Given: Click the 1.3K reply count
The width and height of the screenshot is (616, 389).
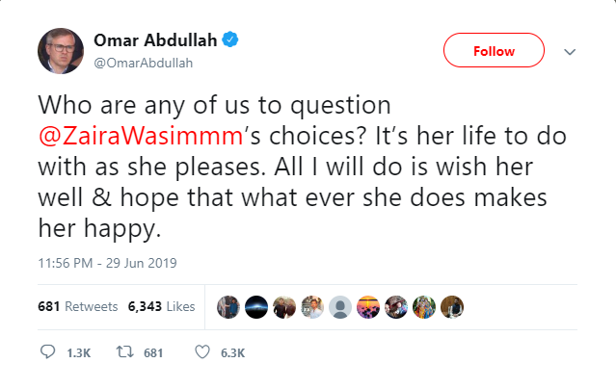Looking at the screenshot, I should [78, 353].
